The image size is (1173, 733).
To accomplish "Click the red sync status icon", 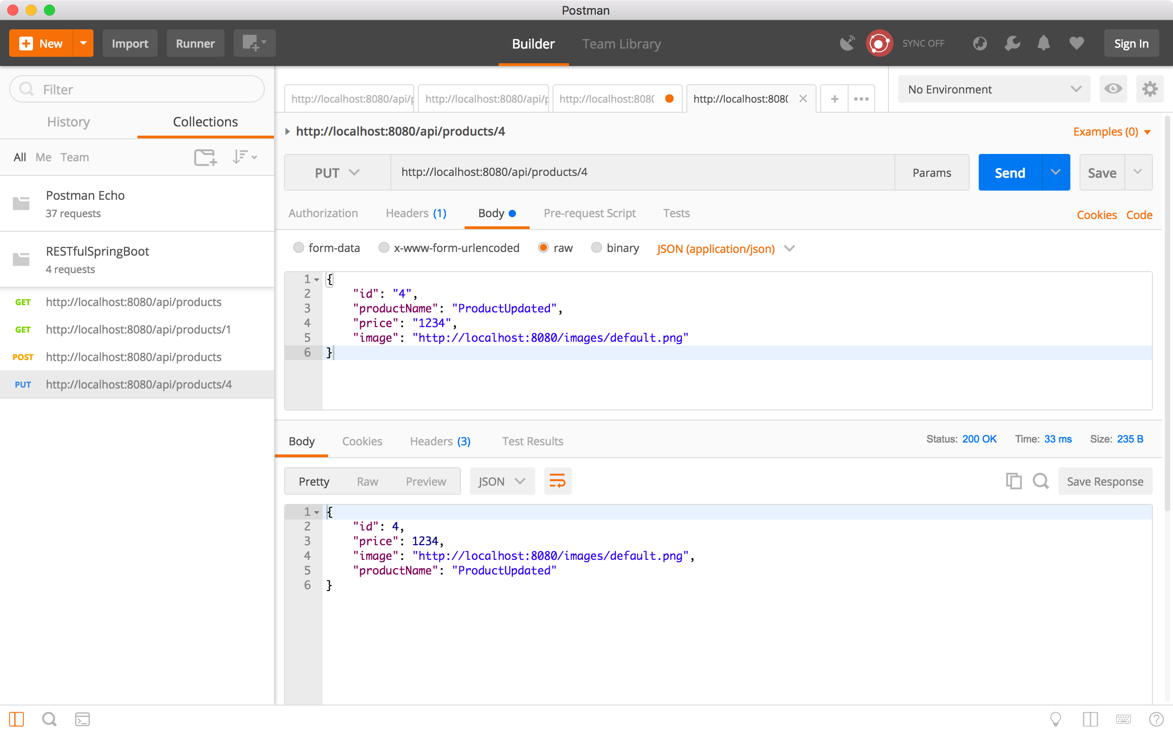I will click(879, 44).
